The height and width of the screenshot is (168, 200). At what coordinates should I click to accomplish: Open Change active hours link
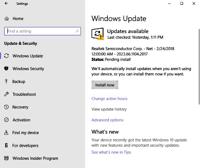[x=110, y=99]
